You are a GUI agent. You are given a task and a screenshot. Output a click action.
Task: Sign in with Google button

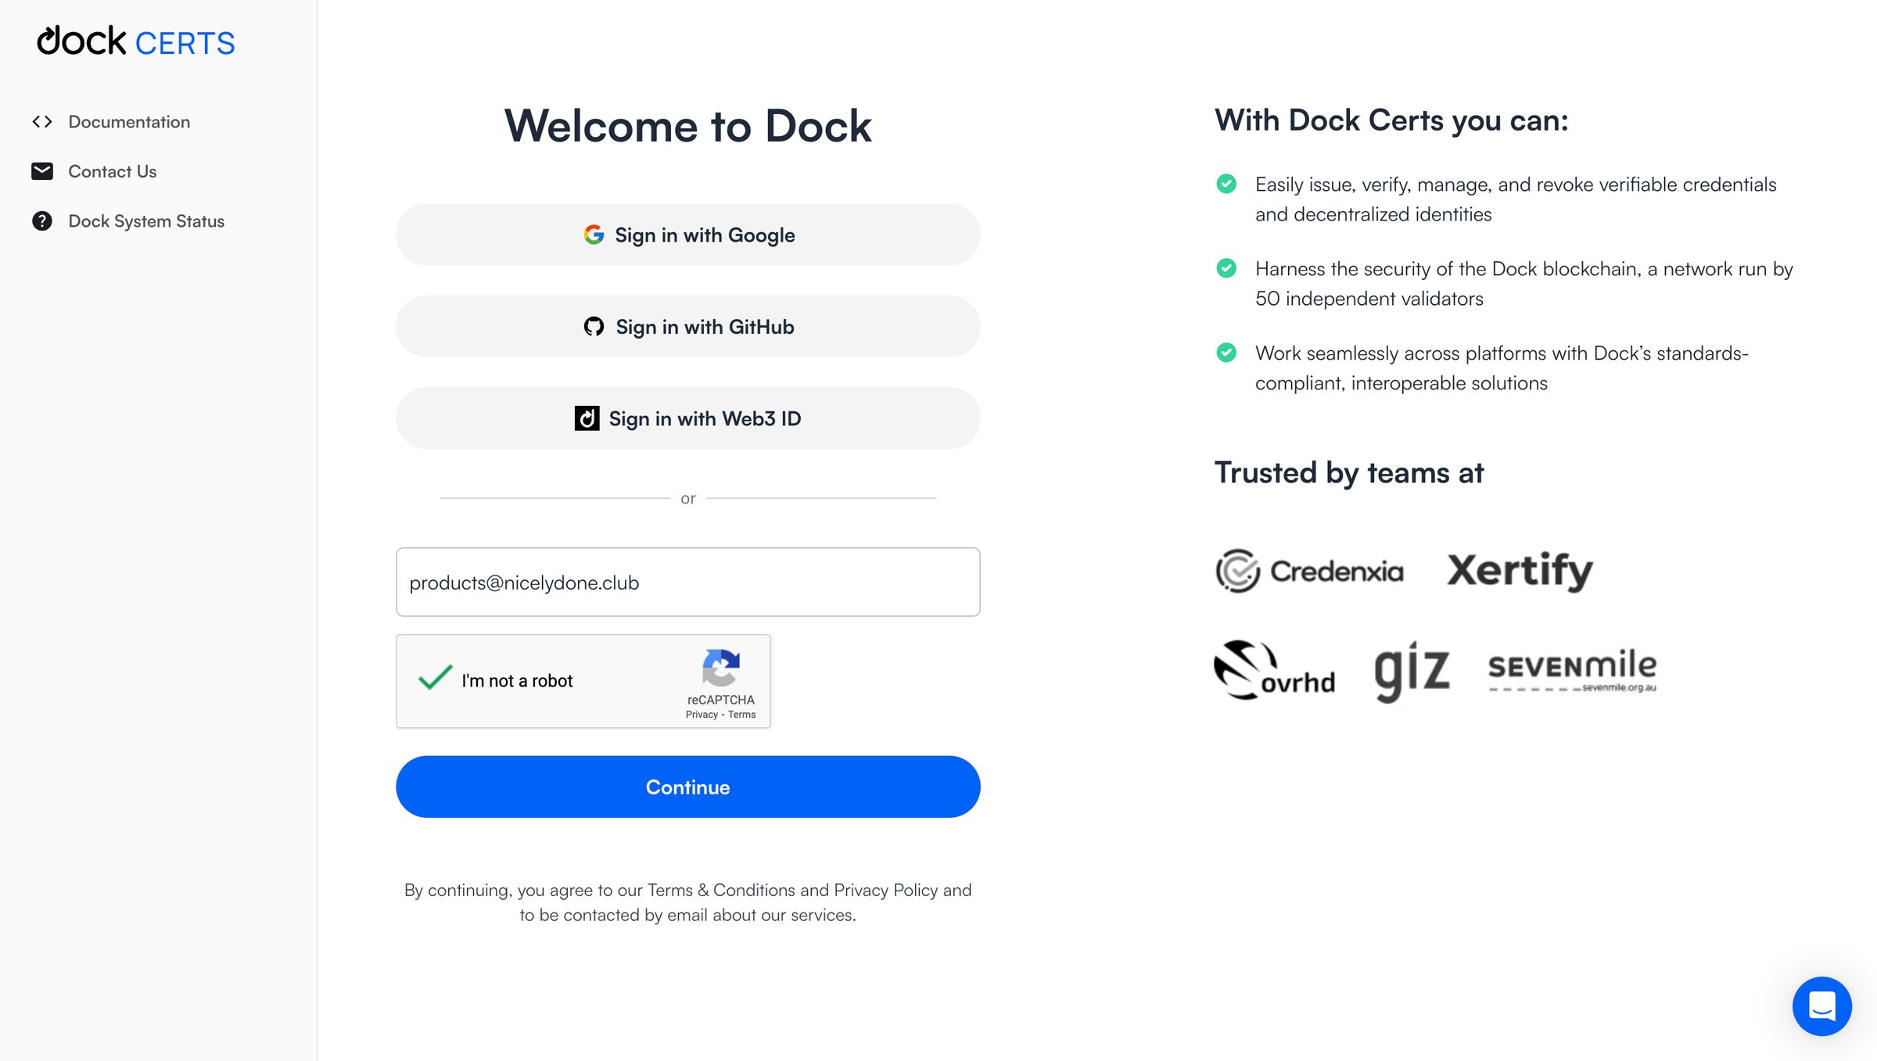click(687, 235)
